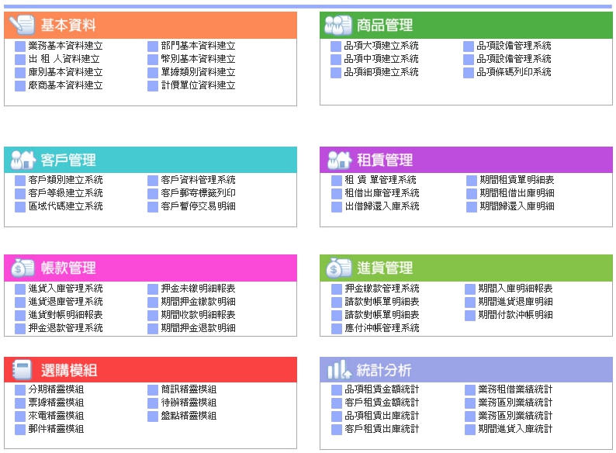
Task: View 業務租借業績統計
Action: coord(515,389)
